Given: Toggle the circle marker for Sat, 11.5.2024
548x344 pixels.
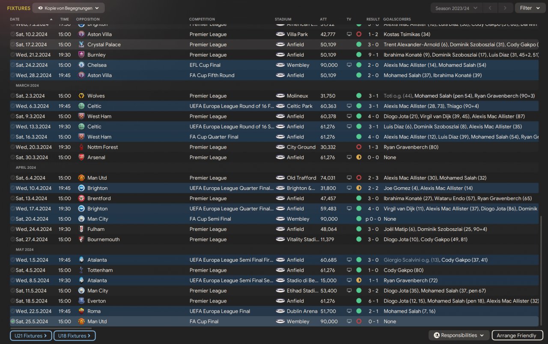Looking at the screenshot, I should click(x=13, y=291).
